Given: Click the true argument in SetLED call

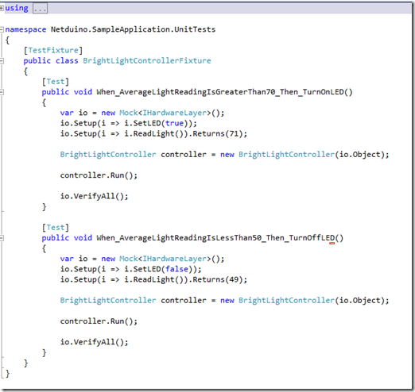Looking at the screenshot, I should (x=174, y=123).
